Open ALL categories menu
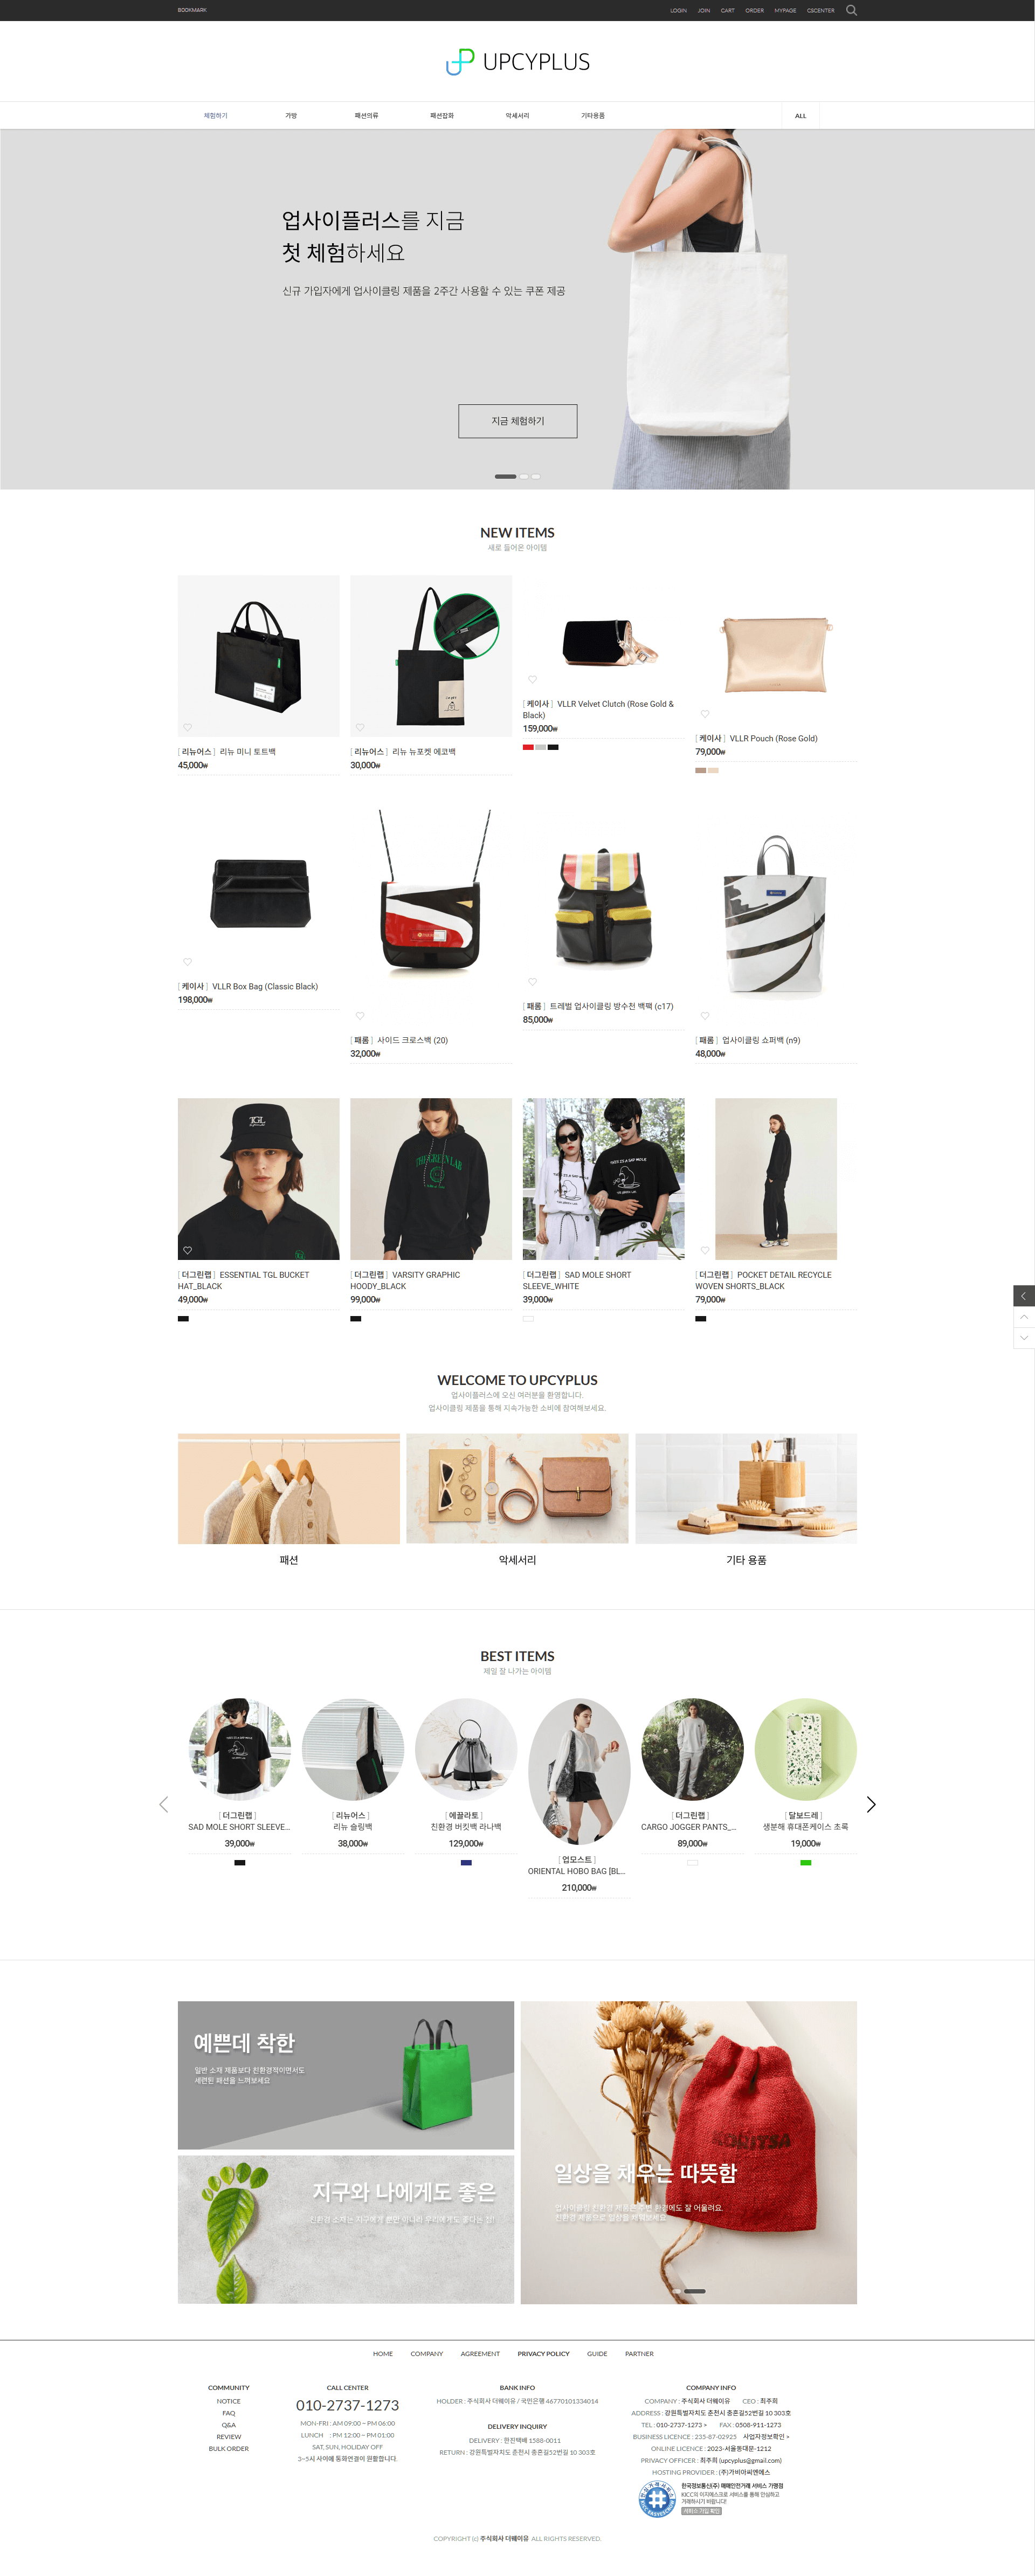Viewport: 1035px width, 2576px height. [800, 116]
